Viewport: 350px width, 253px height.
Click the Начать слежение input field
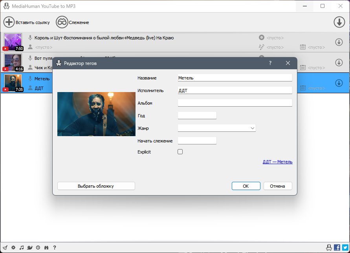[x=197, y=140]
